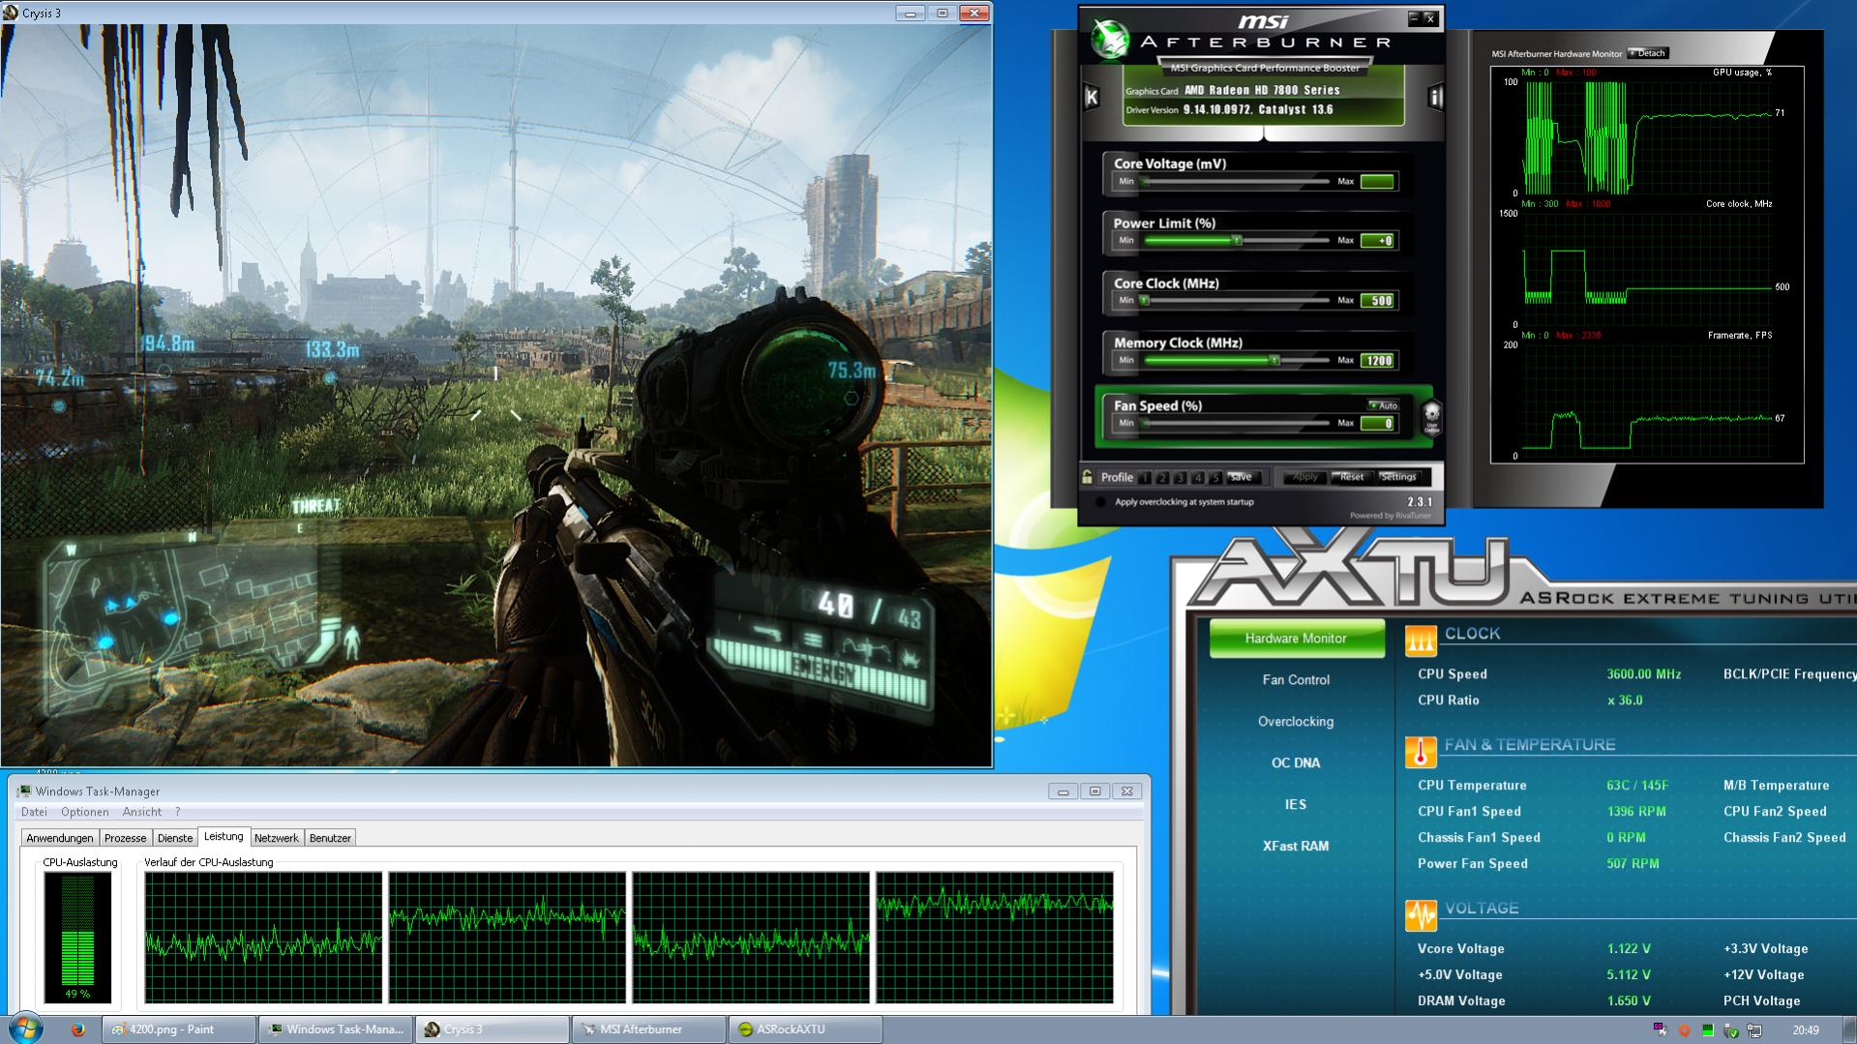Click the network connection tray icon
The height and width of the screenshot is (1044, 1857).
pos(1753,1030)
